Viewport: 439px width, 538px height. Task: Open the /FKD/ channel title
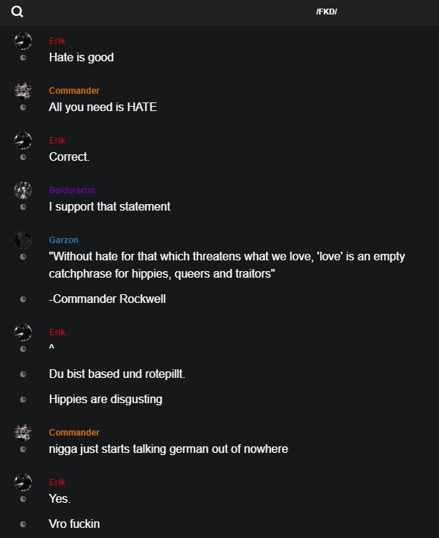(327, 12)
